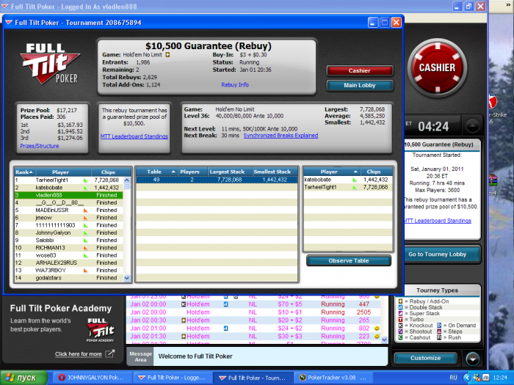Click external link icon beside Click here for more

[x=110, y=353]
